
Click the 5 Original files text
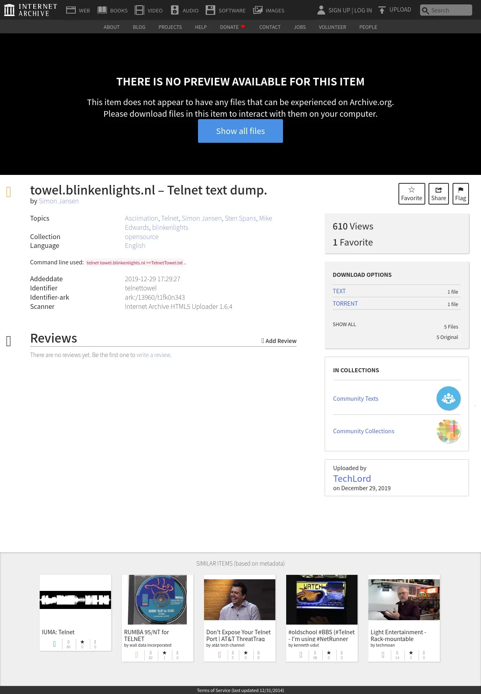(x=447, y=337)
